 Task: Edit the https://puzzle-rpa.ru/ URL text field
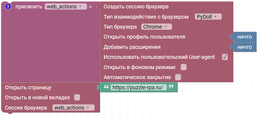point(138,87)
